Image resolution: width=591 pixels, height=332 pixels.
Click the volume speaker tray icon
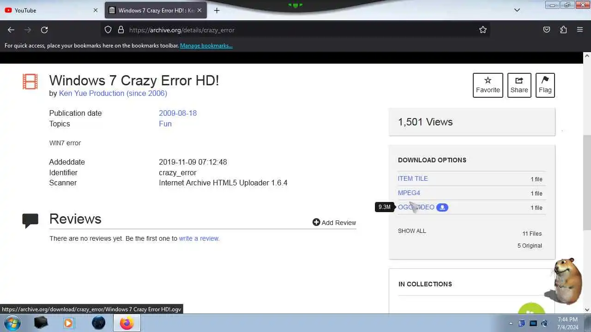[544, 323]
